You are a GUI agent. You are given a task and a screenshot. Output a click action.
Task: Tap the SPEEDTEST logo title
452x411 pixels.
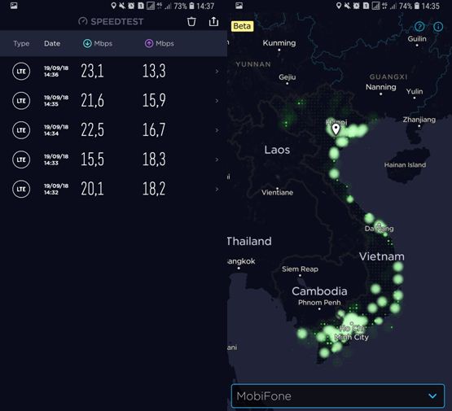coord(111,22)
